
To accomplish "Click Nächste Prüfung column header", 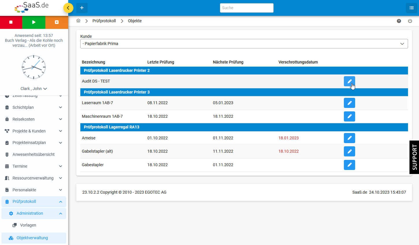I will pos(228,62).
